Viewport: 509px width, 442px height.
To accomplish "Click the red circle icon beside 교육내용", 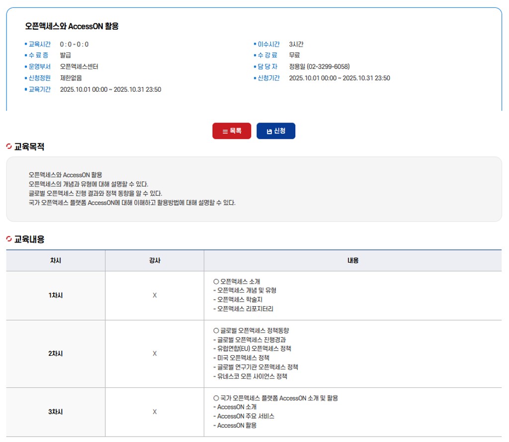I will (9, 239).
